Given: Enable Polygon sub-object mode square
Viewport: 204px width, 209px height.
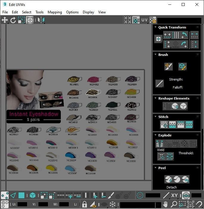Looking at the screenshot, I should click(x=21, y=196).
